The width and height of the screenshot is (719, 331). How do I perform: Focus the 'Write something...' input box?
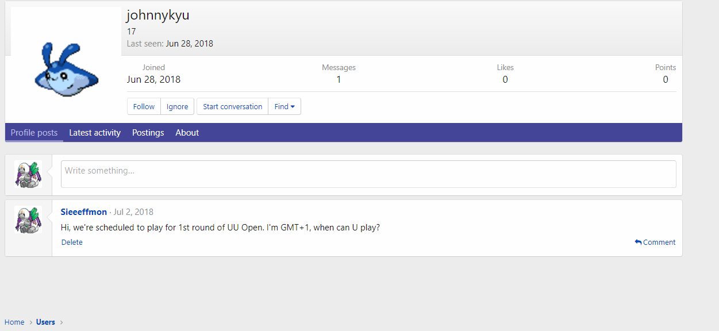coord(368,174)
